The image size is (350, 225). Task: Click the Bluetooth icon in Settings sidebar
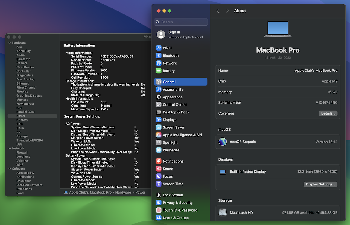coord(159,56)
